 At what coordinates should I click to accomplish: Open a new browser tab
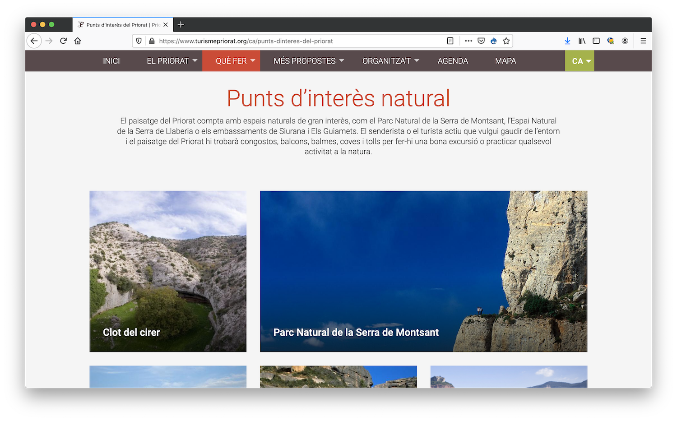181,25
